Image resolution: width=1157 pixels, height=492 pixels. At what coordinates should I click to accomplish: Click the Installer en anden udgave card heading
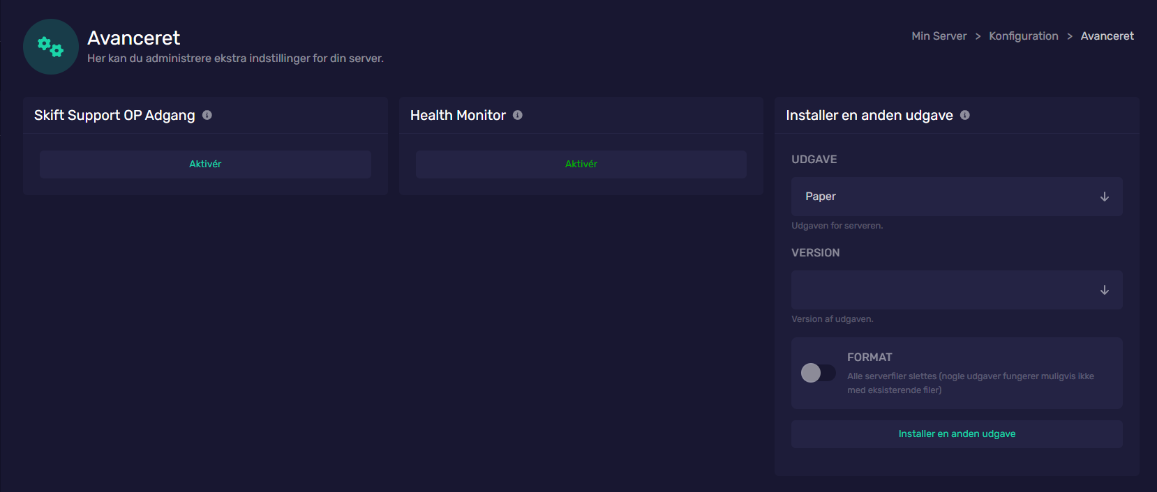coord(869,115)
